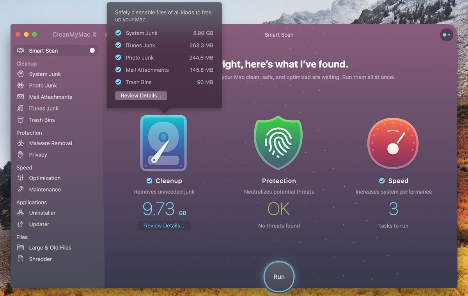
Task: Click the 8.99 GB System Junk size
Action: 203,33
